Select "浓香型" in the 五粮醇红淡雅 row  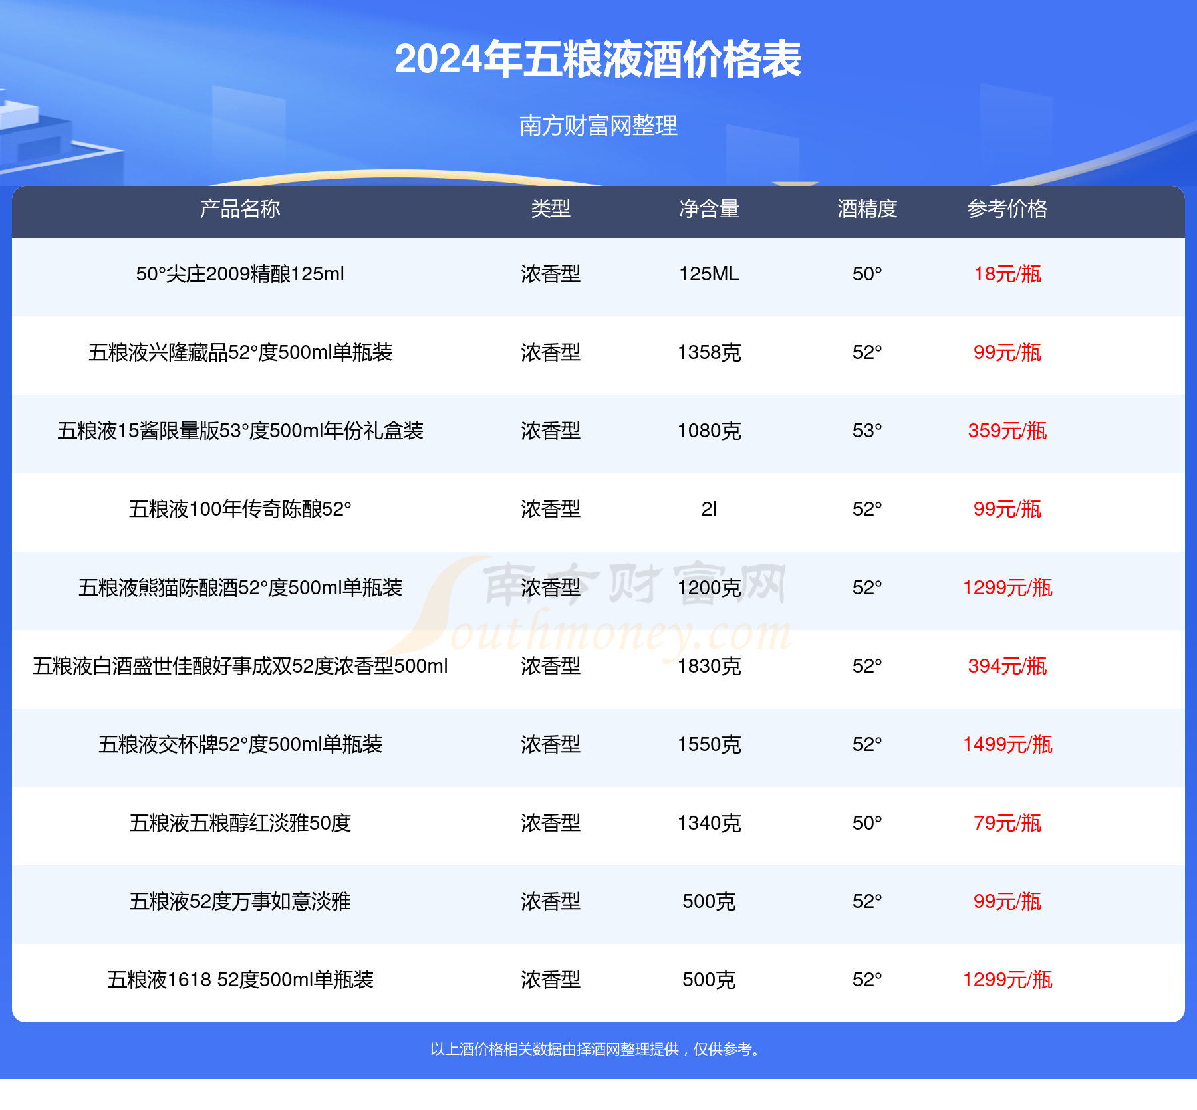[x=551, y=823]
